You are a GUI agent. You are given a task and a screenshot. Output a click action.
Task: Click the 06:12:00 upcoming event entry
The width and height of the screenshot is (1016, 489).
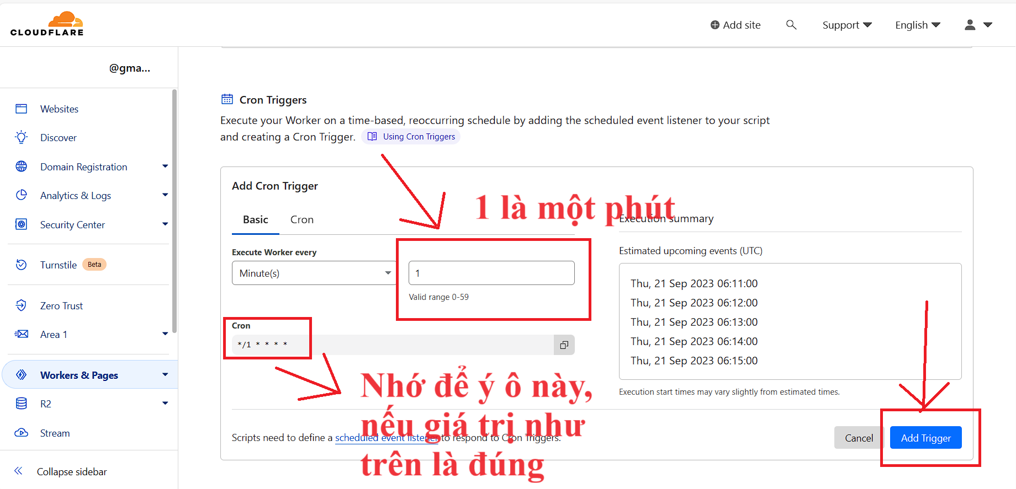point(694,303)
